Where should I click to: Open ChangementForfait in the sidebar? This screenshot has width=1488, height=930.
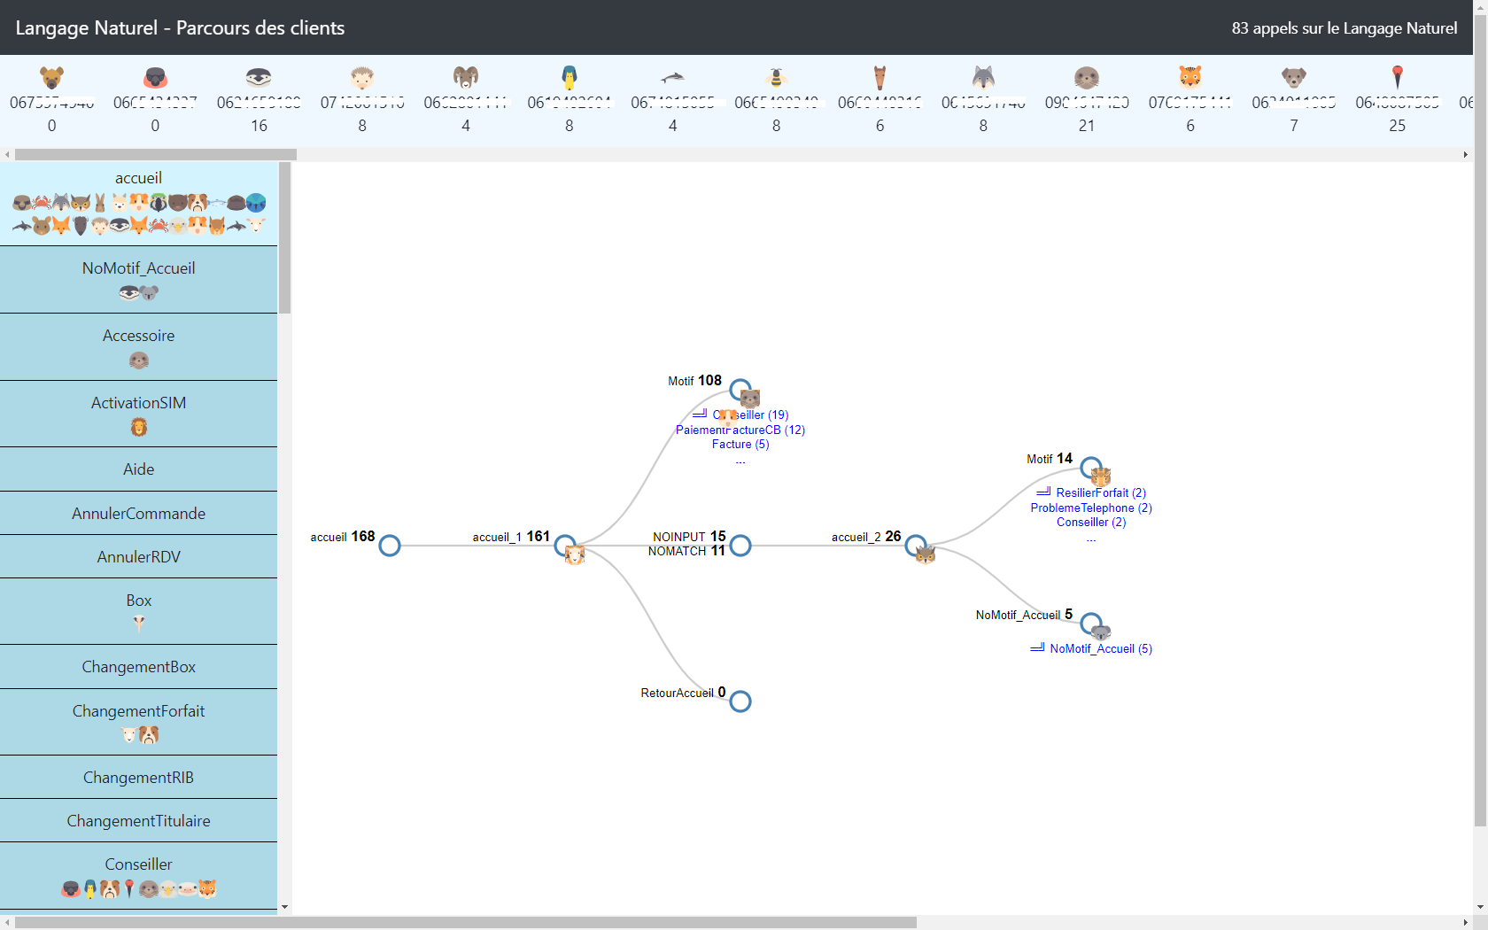click(139, 723)
